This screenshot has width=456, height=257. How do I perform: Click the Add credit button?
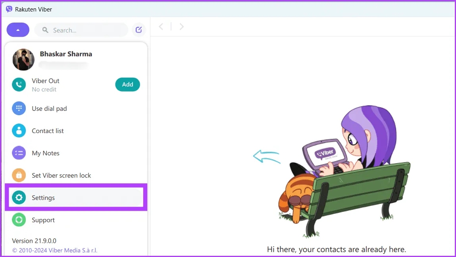coord(128,84)
